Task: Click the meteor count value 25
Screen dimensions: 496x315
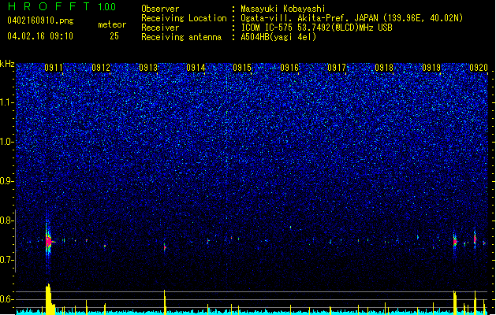Action: 114,36
